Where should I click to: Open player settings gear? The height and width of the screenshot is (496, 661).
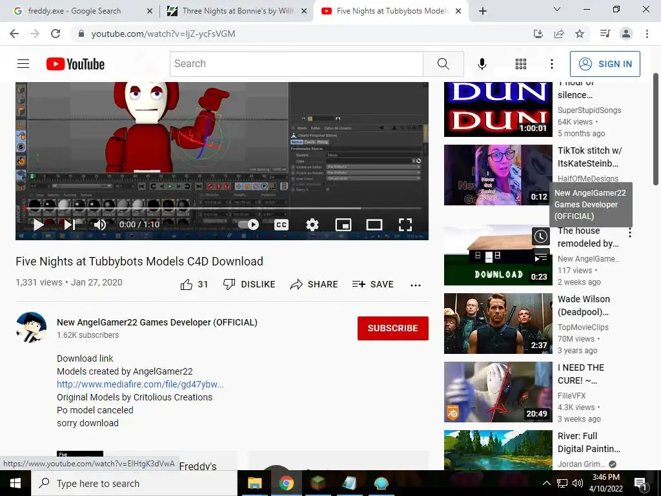coord(312,224)
